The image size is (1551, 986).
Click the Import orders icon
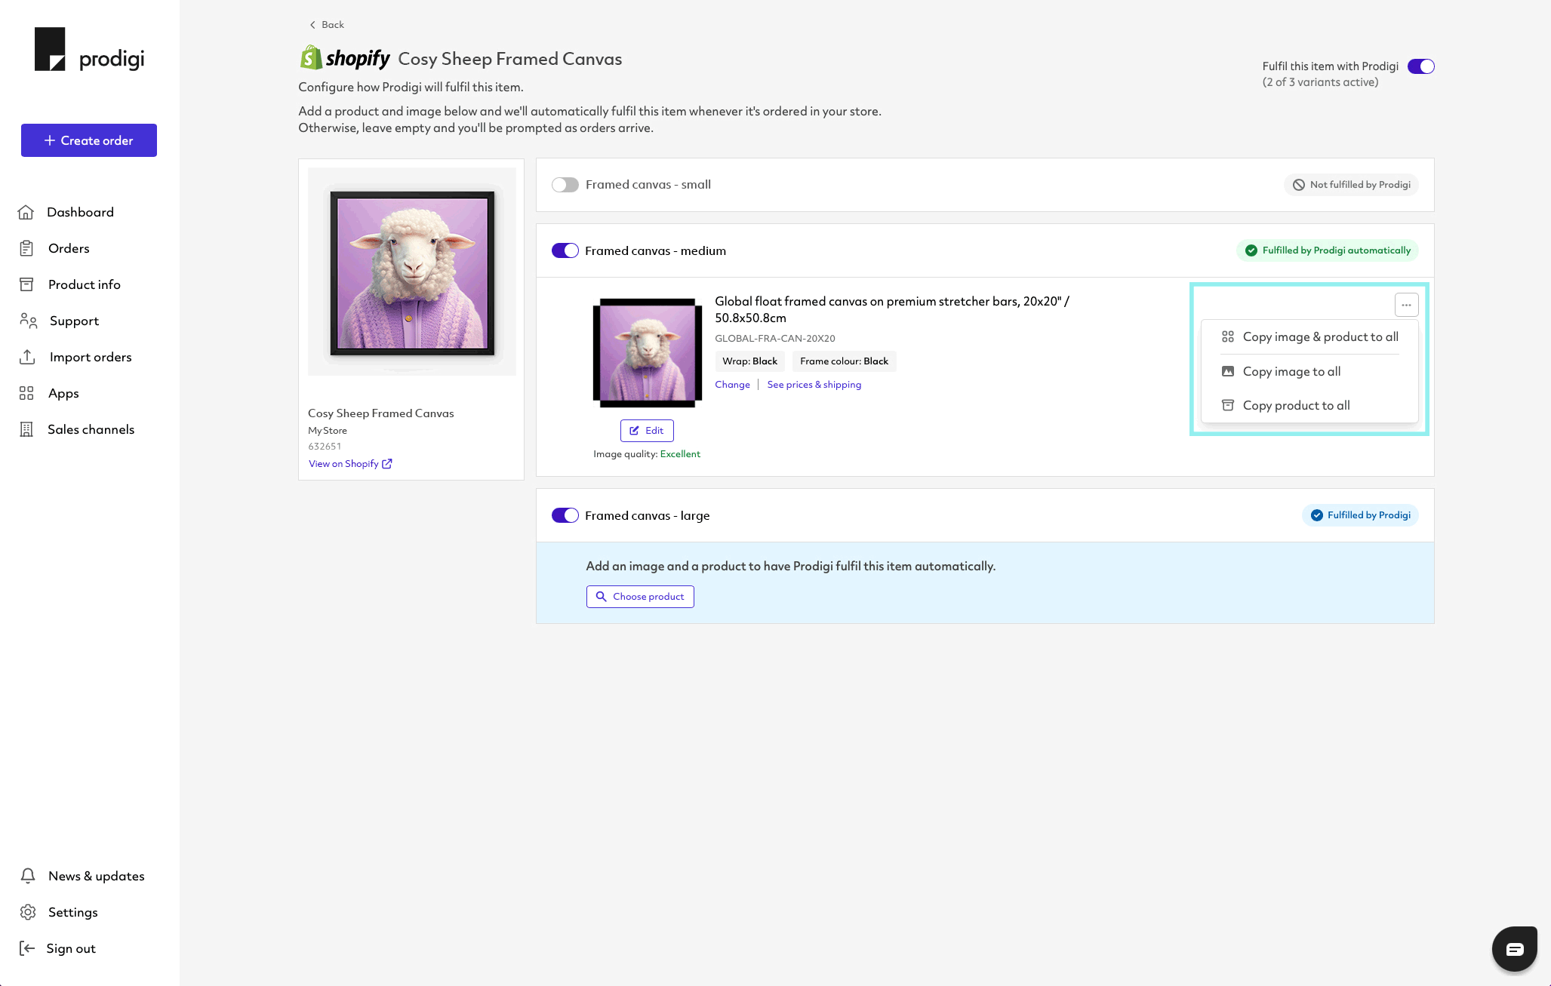(x=27, y=357)
